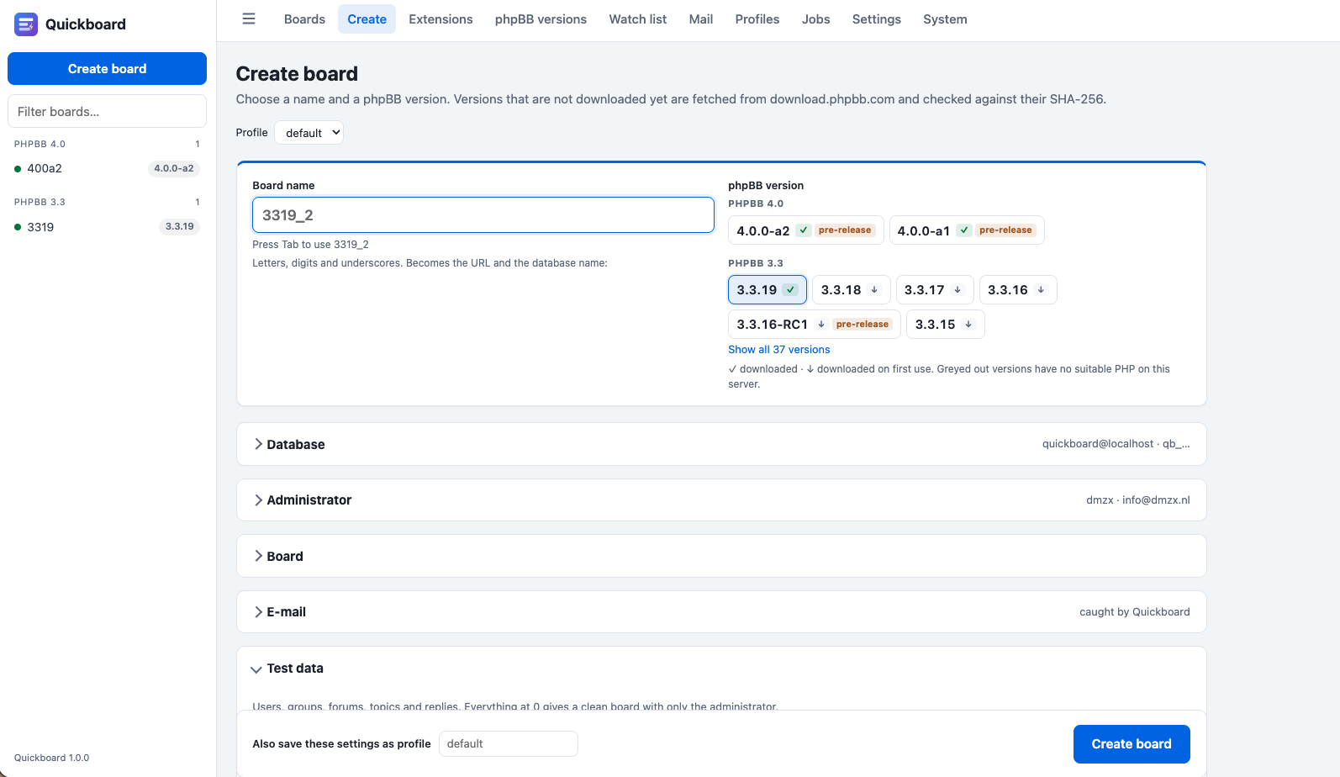Go to the Profiles tab
1340x777 pixels.
(757, 19)
